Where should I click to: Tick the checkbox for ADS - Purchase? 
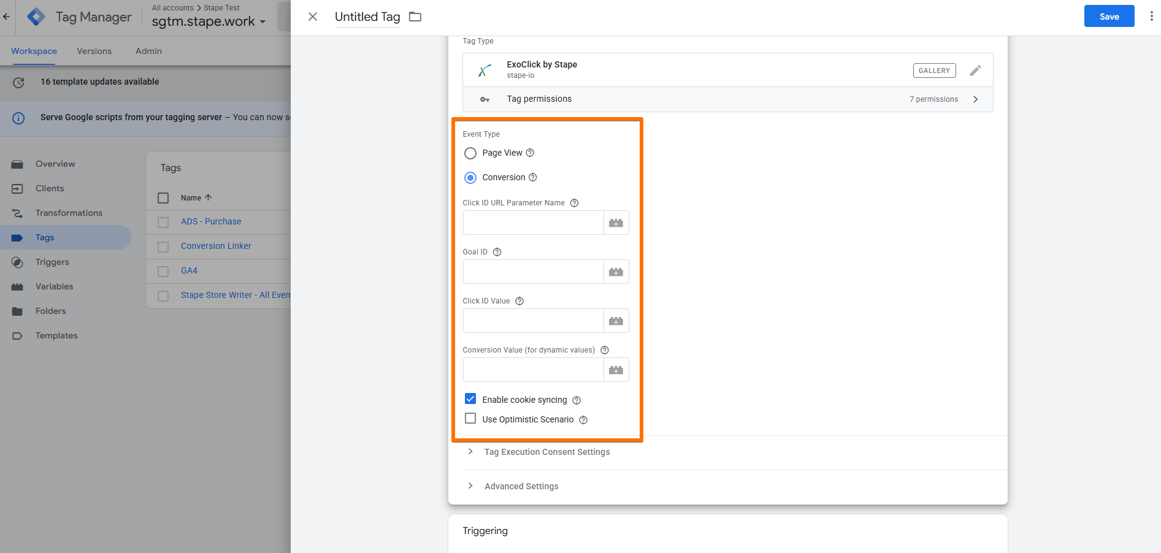[163, 222]
